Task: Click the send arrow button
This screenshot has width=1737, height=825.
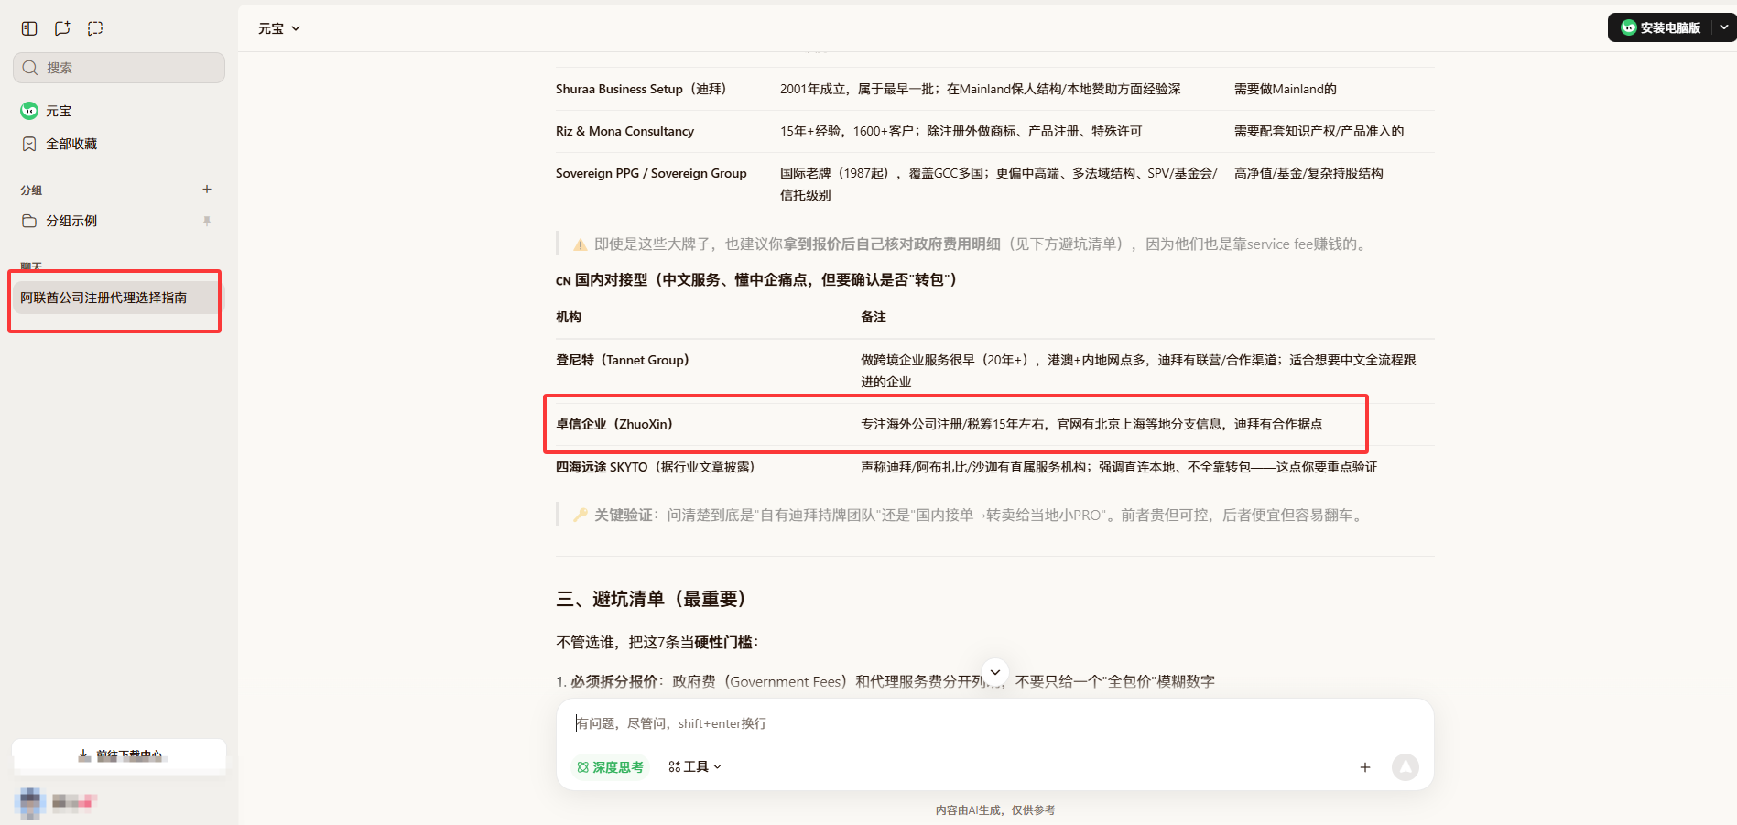Action: click(1406, 767)
